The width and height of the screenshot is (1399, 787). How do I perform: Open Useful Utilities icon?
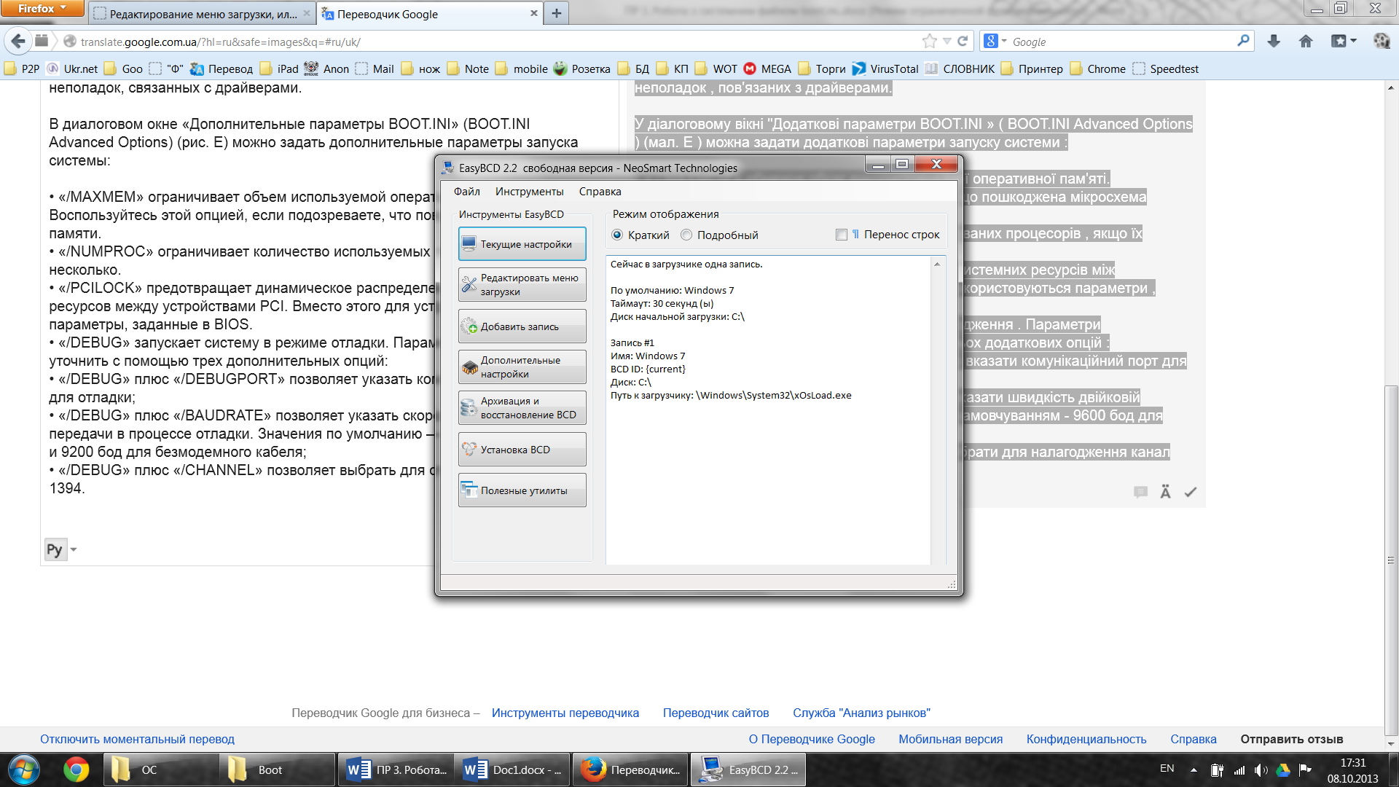click(x=469, y=490)
